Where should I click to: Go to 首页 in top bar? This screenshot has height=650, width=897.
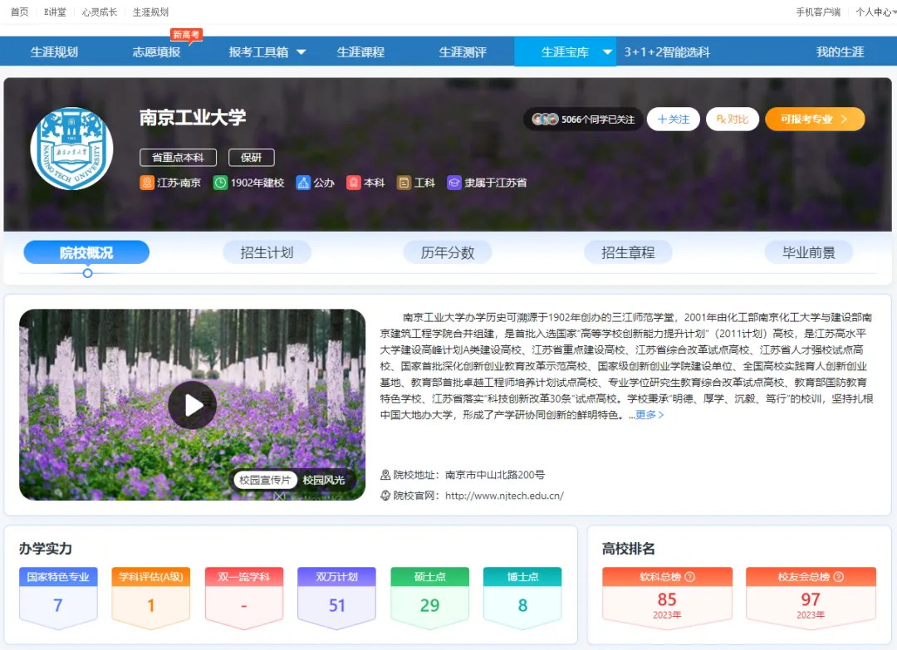click(x=19, y=12)
